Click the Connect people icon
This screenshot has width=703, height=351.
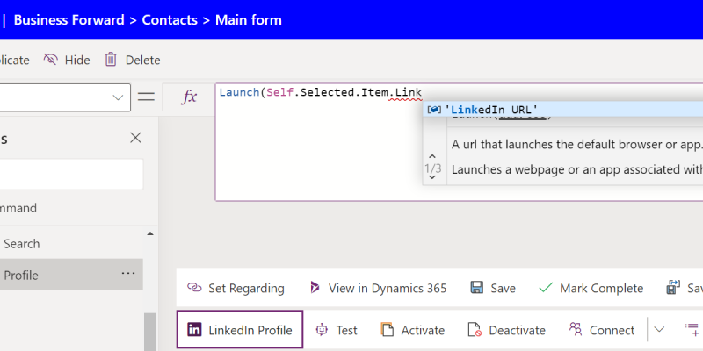576,329
